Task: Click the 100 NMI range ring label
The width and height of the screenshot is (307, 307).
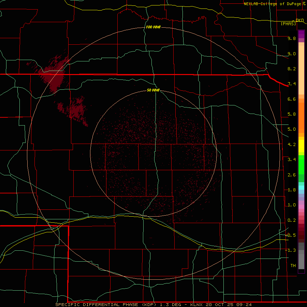Action: pyautogui.click(x=153, y=27)
